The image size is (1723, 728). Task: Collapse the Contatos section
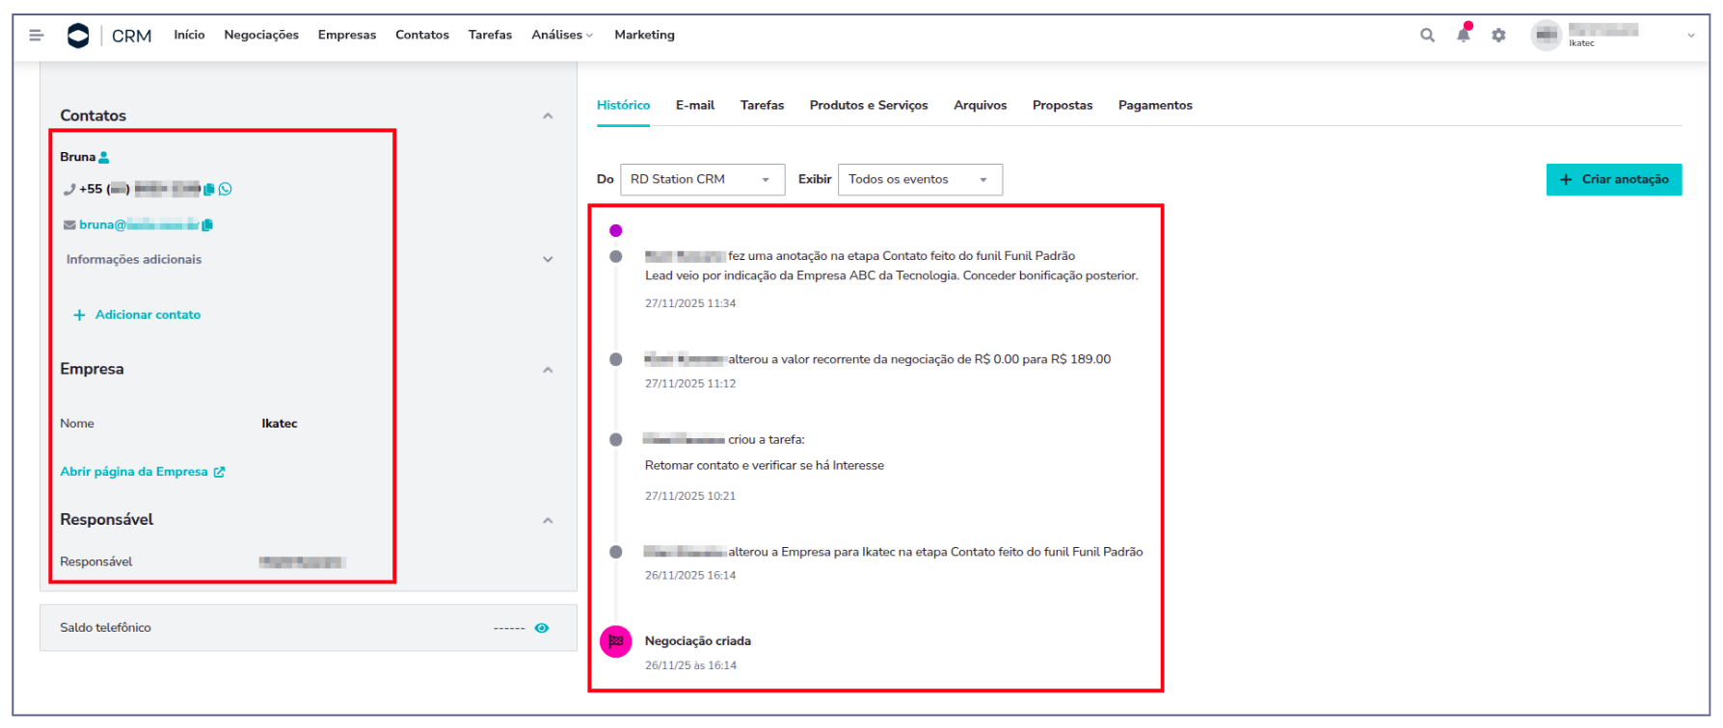tap(548, 116)
